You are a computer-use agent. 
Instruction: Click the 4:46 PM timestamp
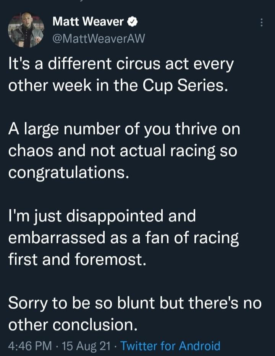pos(30,346)
